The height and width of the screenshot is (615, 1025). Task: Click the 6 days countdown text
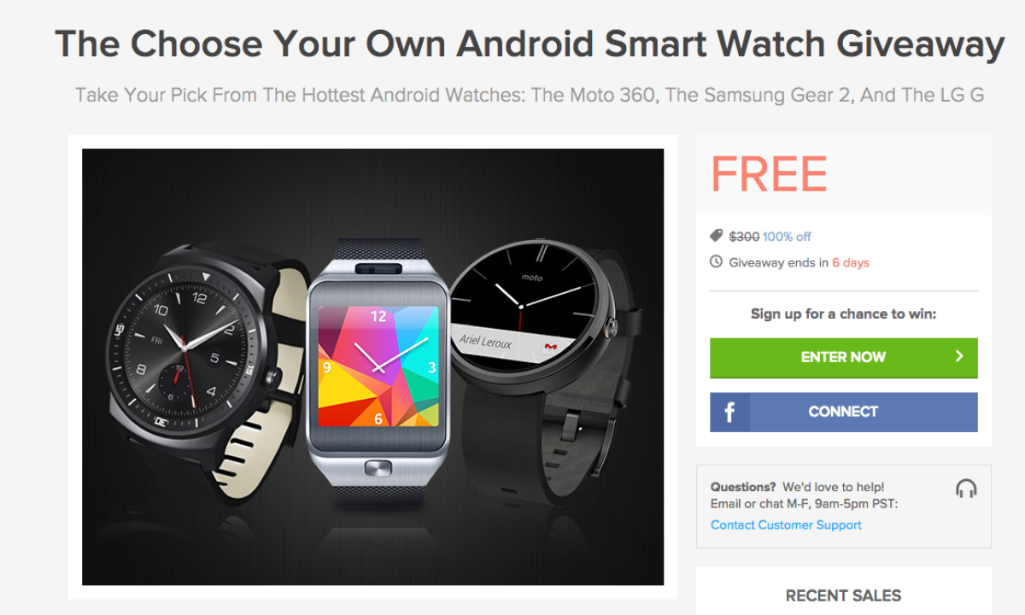click(x=851, y=263)
